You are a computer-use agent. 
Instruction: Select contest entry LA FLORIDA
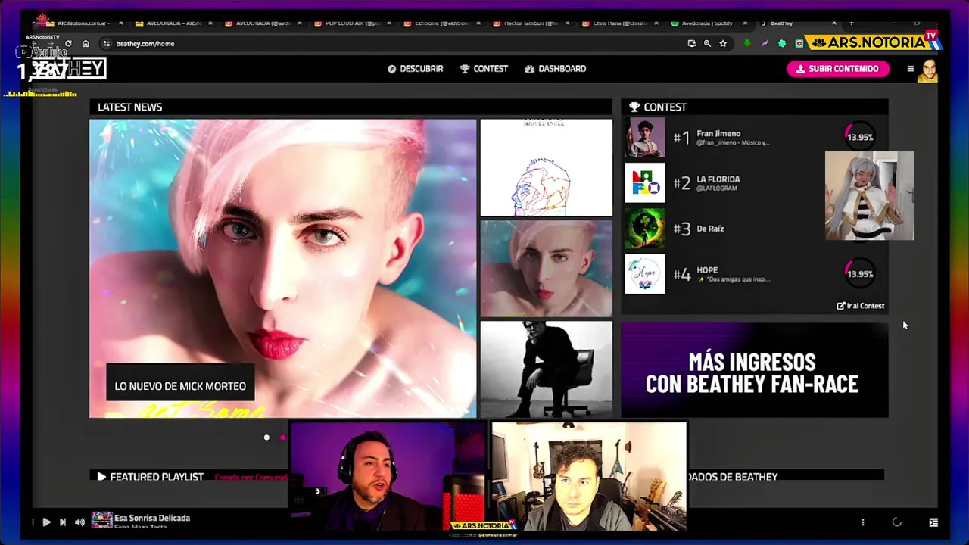click(755, 182)
